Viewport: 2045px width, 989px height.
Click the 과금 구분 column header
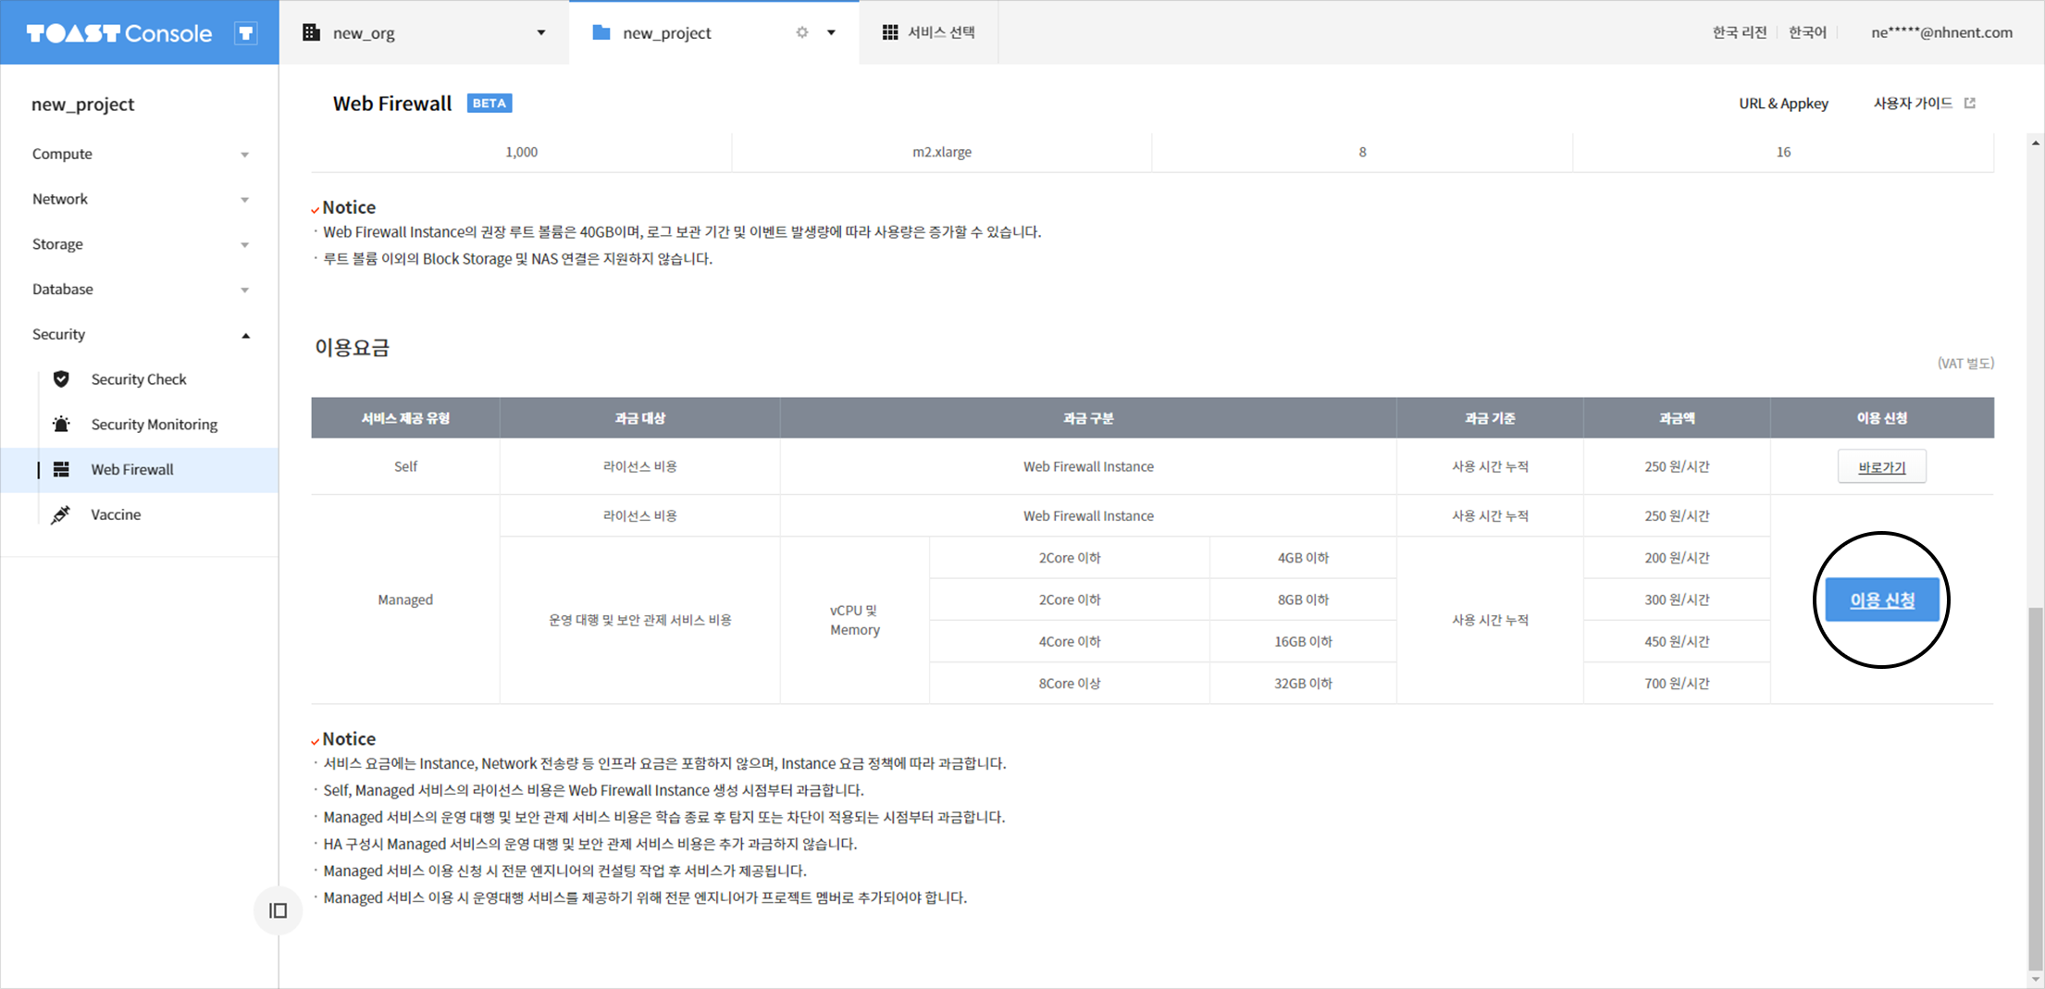1088,418
